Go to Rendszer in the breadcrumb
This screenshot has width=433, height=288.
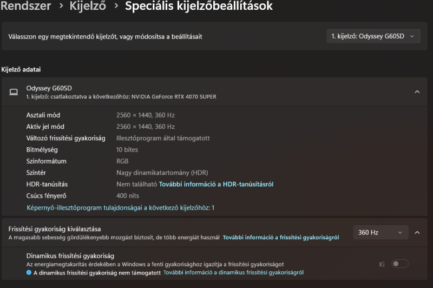click(x=26, y=6)
